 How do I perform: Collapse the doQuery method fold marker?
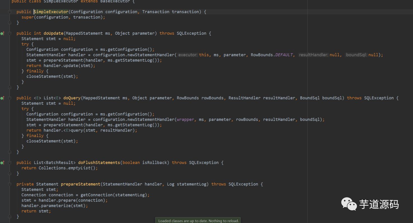tap(10, 98)
